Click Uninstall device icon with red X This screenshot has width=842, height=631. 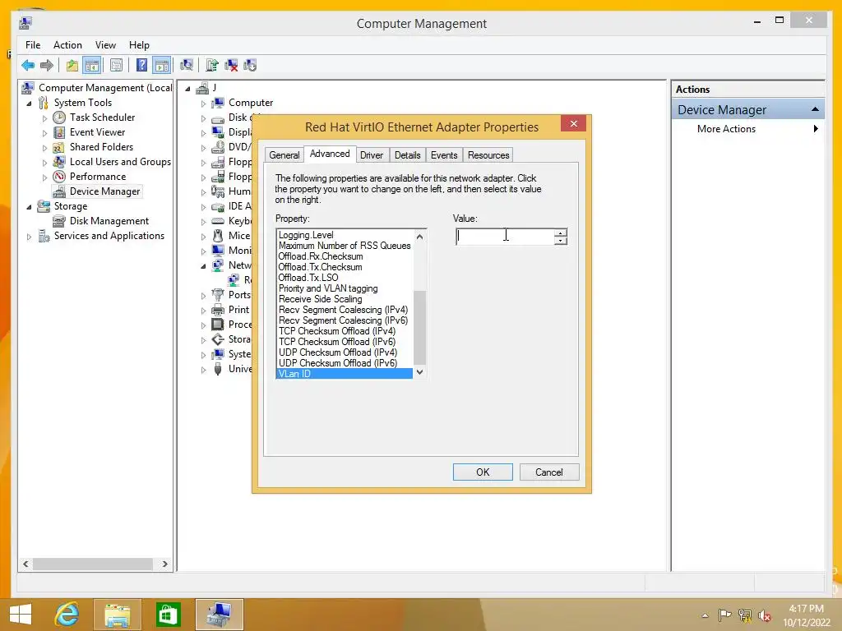231,66
